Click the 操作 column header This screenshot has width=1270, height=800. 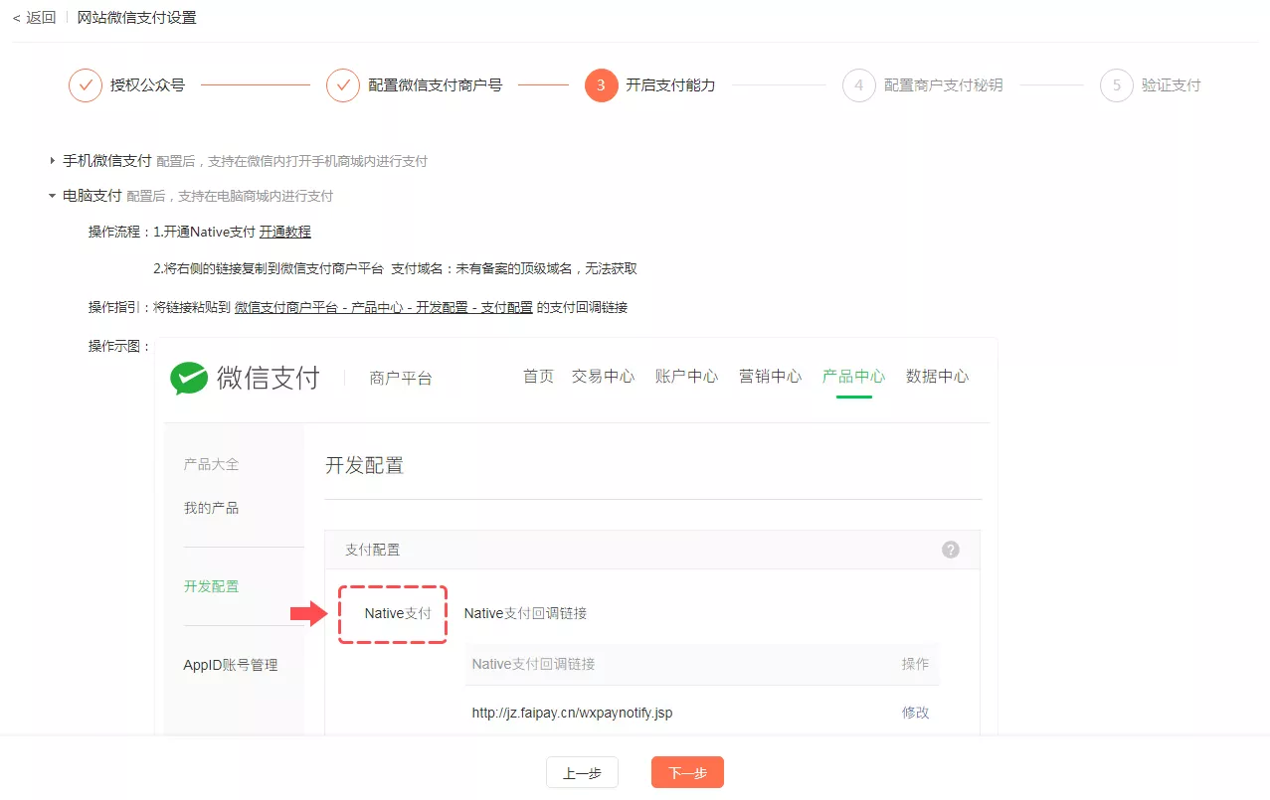tap(915, 664)
